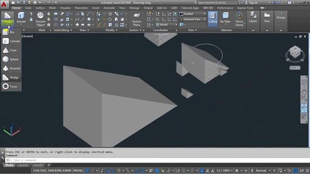Select Wedge from the solid primitives list

(x=11, y=77)
